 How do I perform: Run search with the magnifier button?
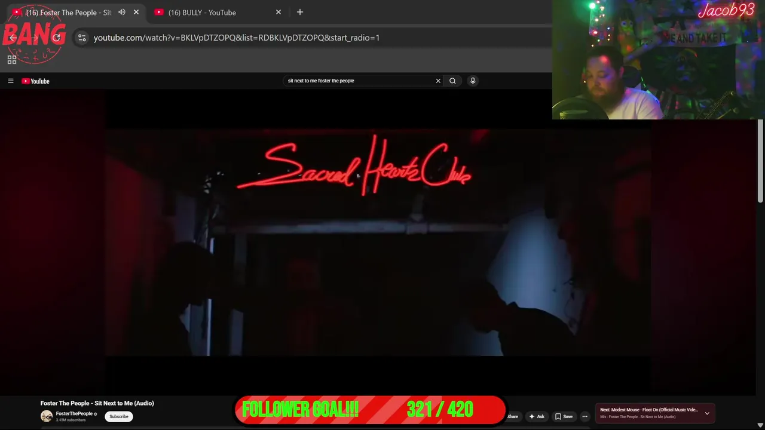(452, 81)
